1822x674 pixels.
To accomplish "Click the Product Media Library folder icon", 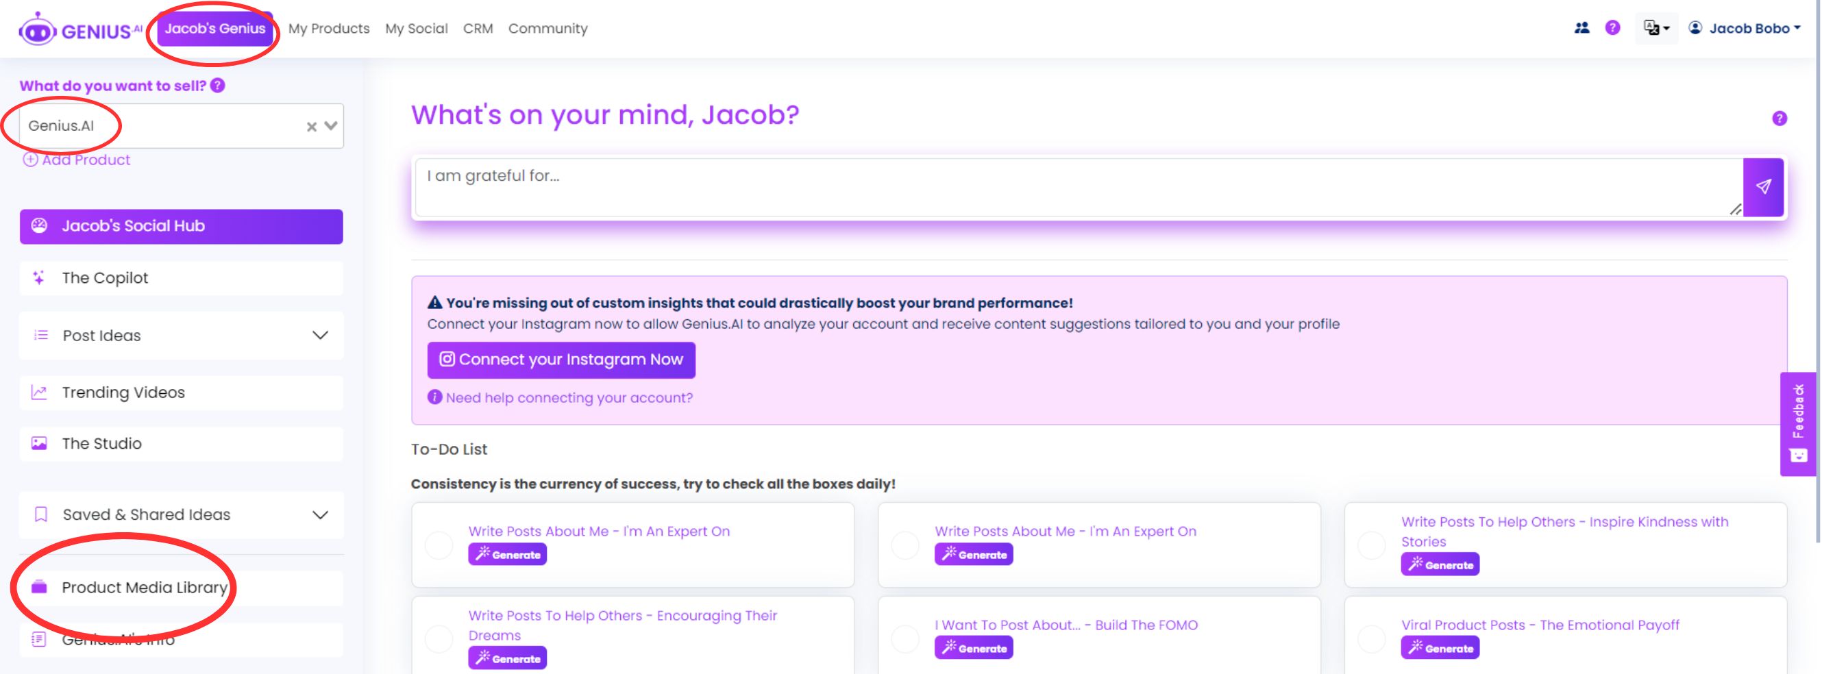I will (x=39, y=588).
